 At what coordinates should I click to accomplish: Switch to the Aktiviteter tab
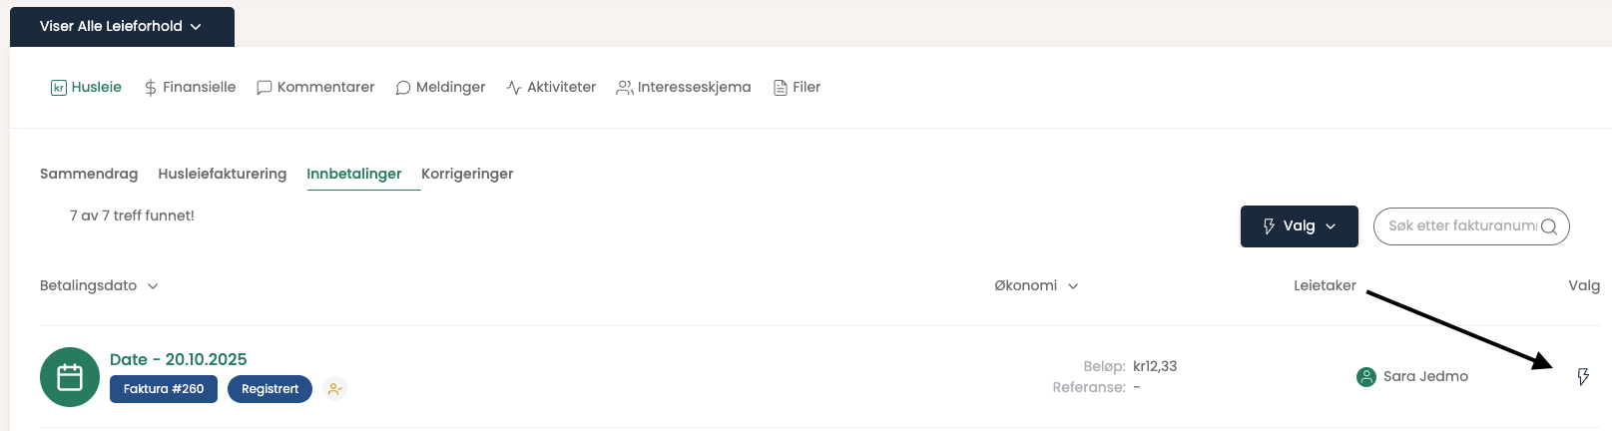(551, 87)
